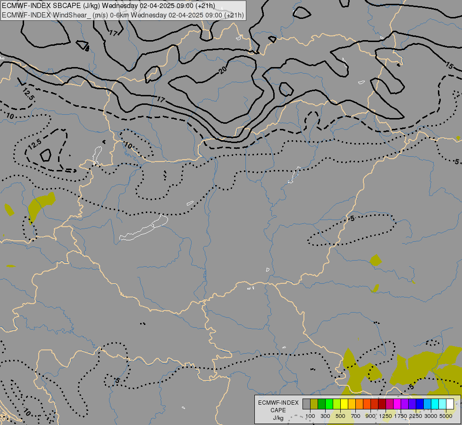Click the legend value '100'
462x425 pixels.
tap(310, 416)
